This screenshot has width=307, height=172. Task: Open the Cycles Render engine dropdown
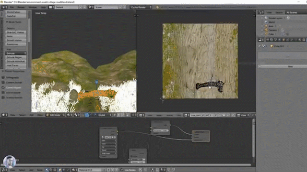pos(141,7)
